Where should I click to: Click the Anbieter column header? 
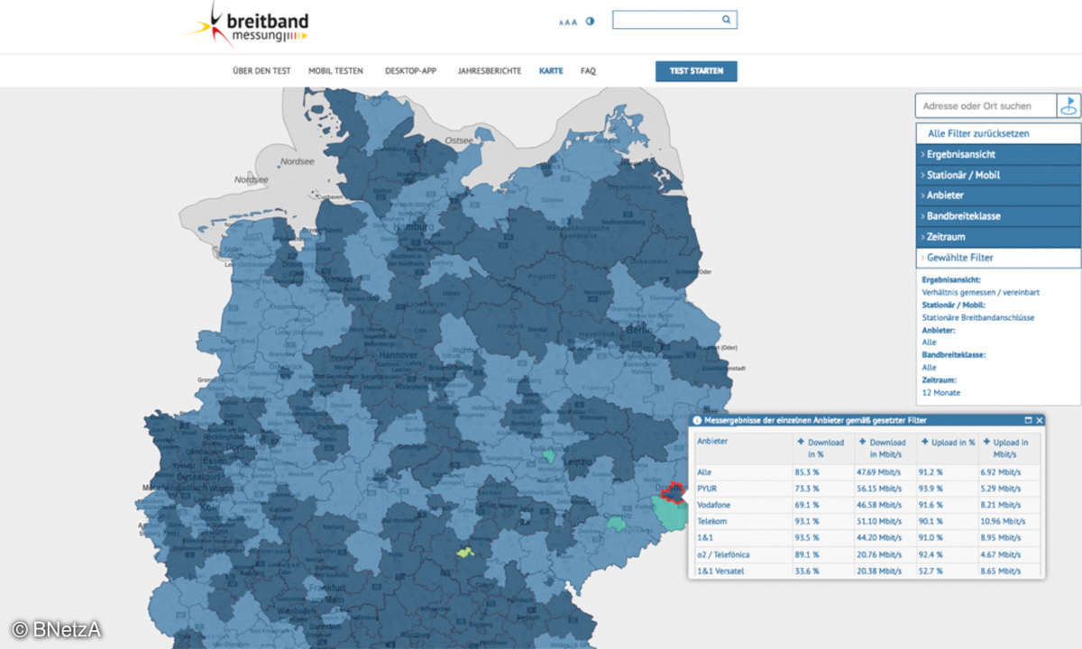[x=742, y=447]
